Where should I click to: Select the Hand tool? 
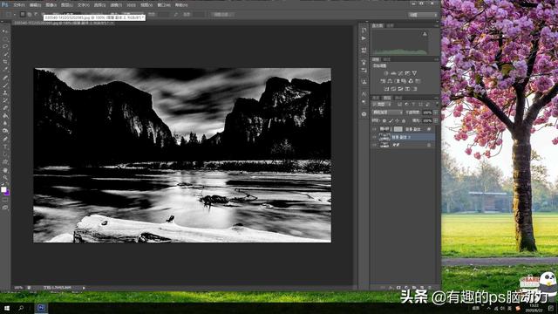[5, 170]
